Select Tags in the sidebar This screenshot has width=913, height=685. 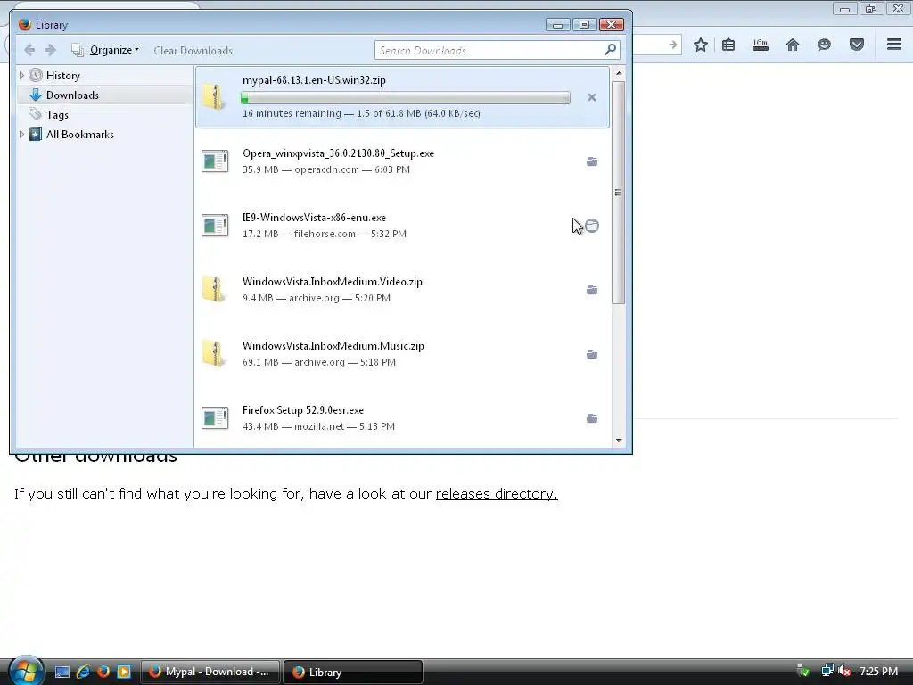point(57,115)
